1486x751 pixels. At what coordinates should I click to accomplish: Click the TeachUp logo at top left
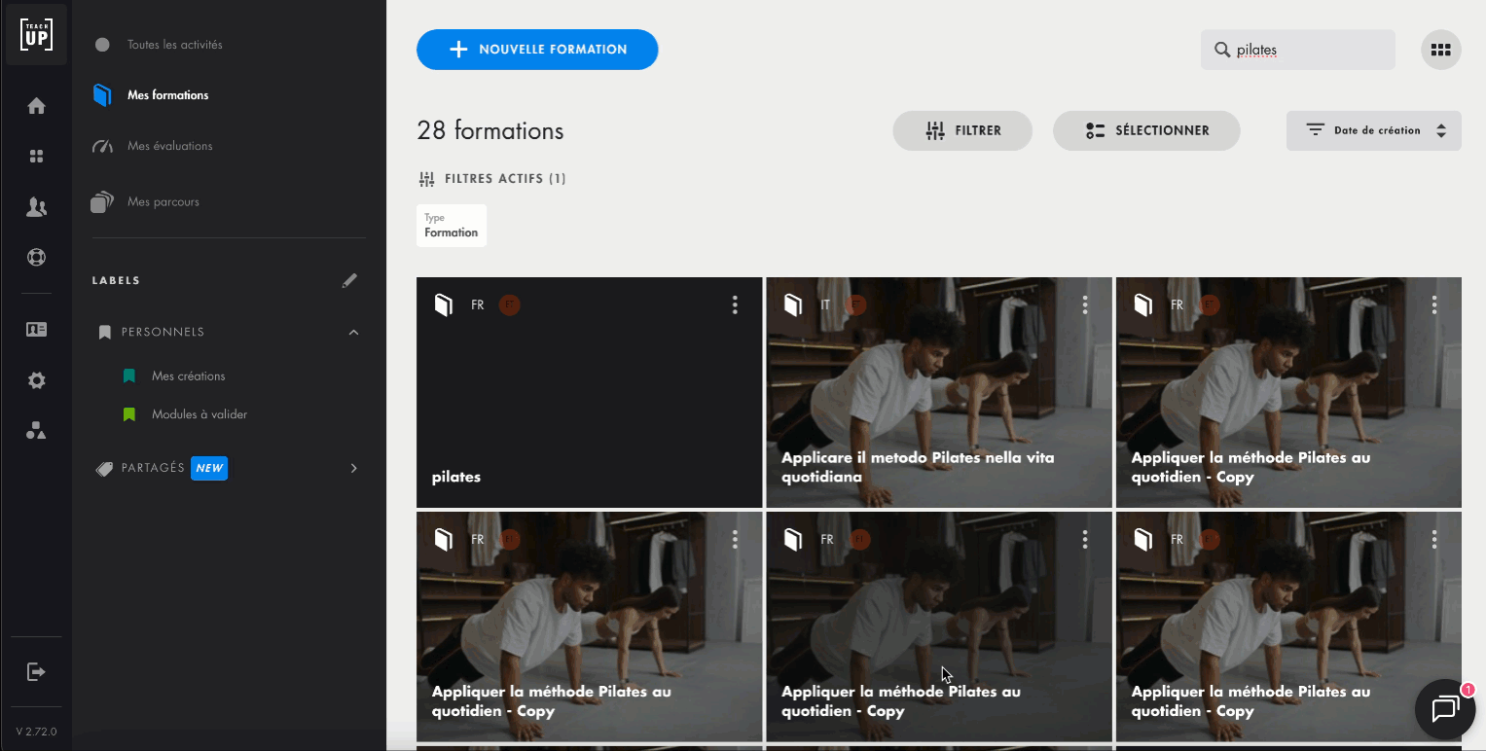pyautogui.click(x=36, y=34)
